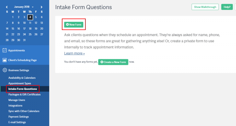236x126 pixels.
Task: Open Packages & Gift Certificates
Action: [x=25, y=94]
